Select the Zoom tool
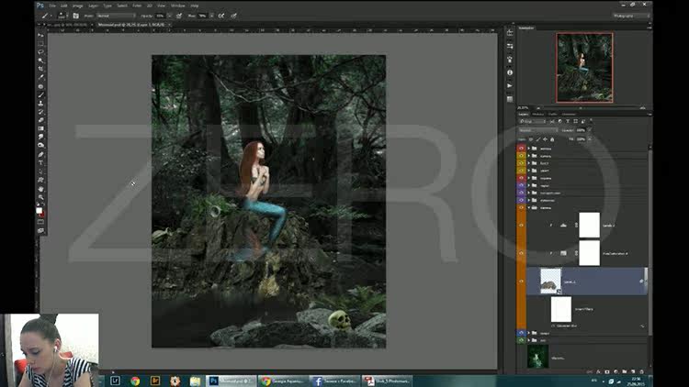Image resolution: width=689 pixels, height=387 pixels. [41, 197]
